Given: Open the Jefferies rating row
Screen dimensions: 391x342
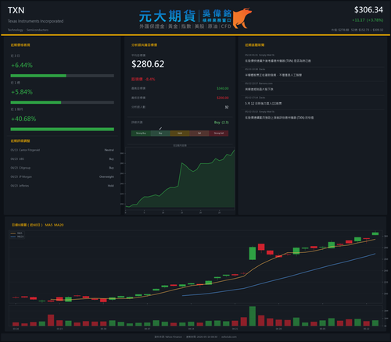Looking at the screenshot, I should (63, 186).
